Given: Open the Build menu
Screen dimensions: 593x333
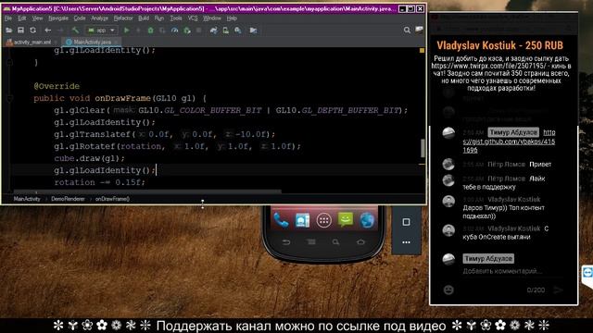Looking at the screenshot, I should click(144, 18).
